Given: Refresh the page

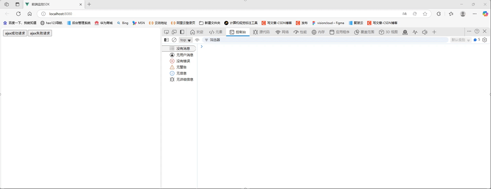Looking at the screenshot, I should tap(18, 14).
